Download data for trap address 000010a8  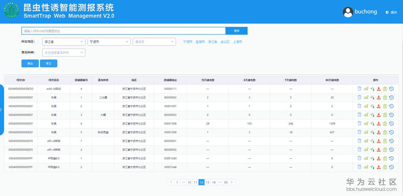pos(379,167)
